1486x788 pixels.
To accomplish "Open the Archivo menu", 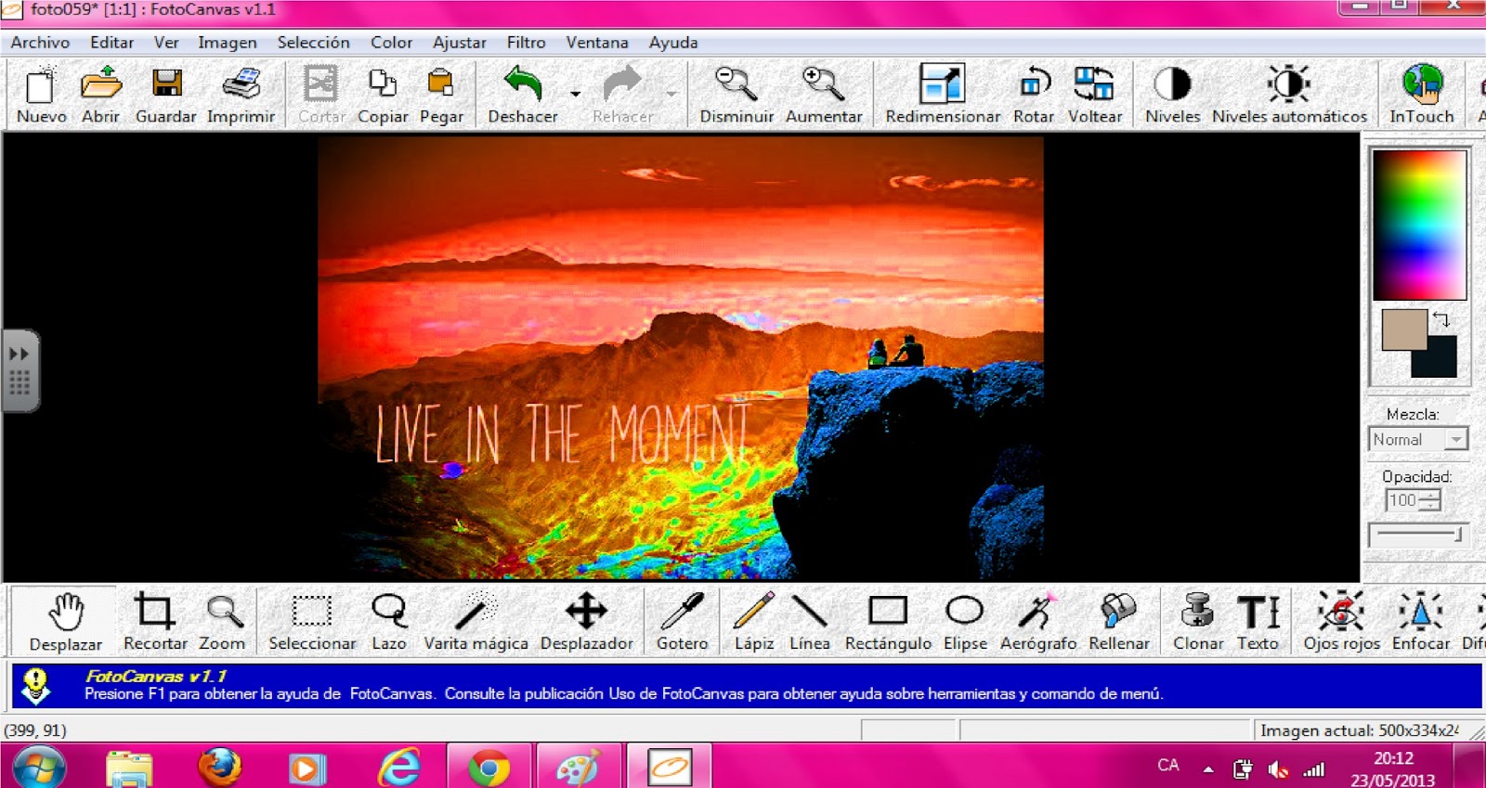I will (x=40, y=43).
